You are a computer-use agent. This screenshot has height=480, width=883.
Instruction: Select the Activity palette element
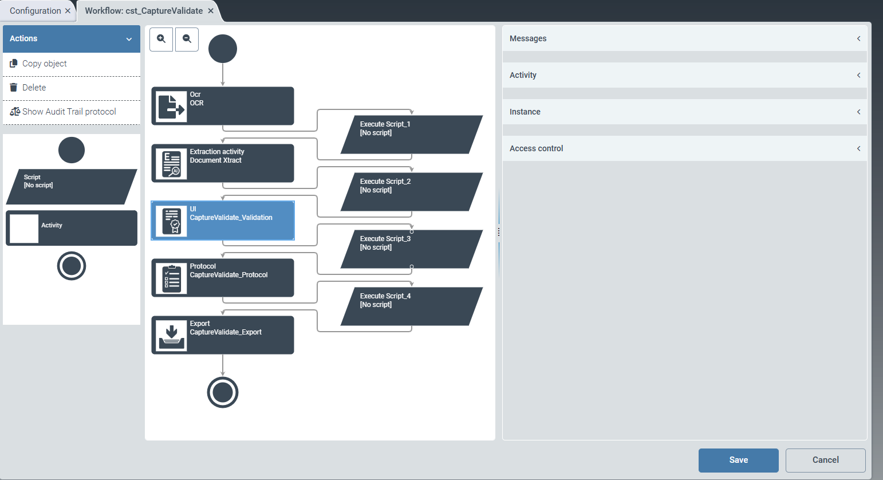pyautogui.click(x=71, y=227)
